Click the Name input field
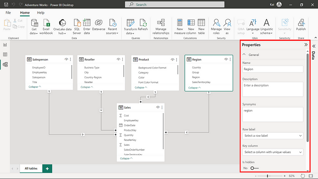The image size is (318, 179). pos(273,69)
